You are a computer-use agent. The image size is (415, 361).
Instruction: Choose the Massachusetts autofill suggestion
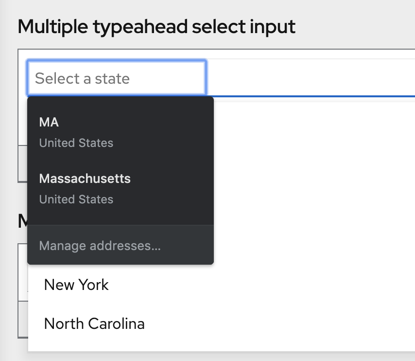(x=120, y=188)
